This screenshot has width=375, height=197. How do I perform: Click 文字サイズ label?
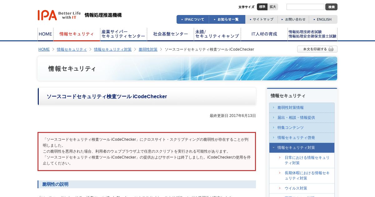pyautogui.click(x=247, y=7)
